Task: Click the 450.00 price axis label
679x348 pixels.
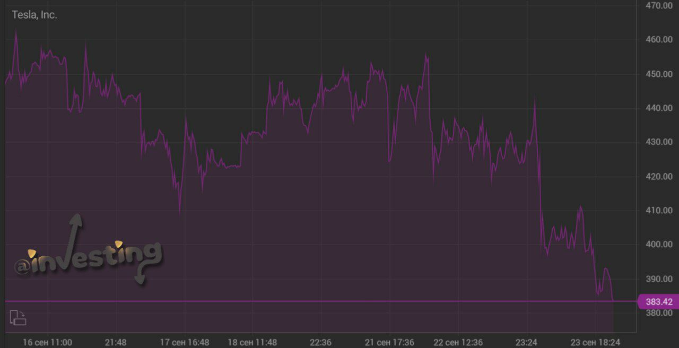Action: 659,74
